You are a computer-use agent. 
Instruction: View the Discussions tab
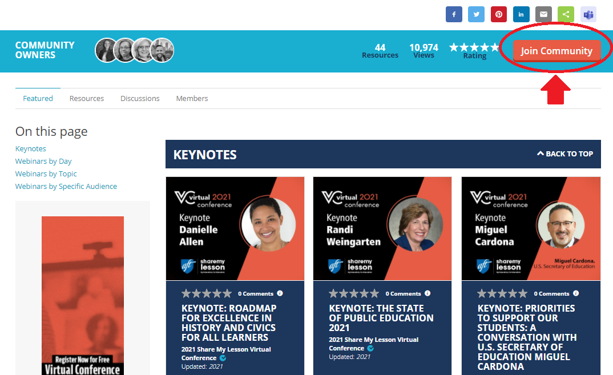(x=140, y=98)
